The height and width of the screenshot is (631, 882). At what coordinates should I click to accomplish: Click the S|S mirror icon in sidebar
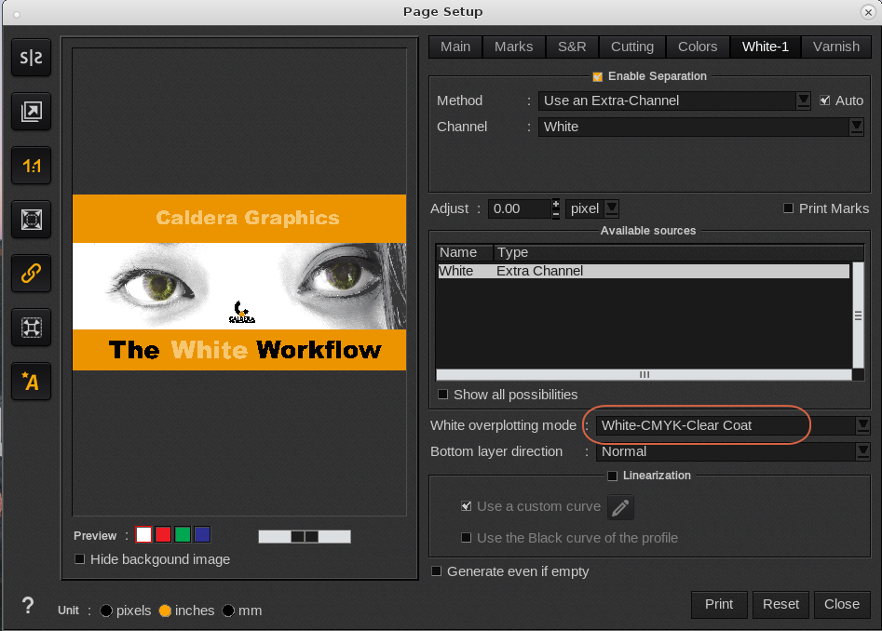tap(31, 58)
